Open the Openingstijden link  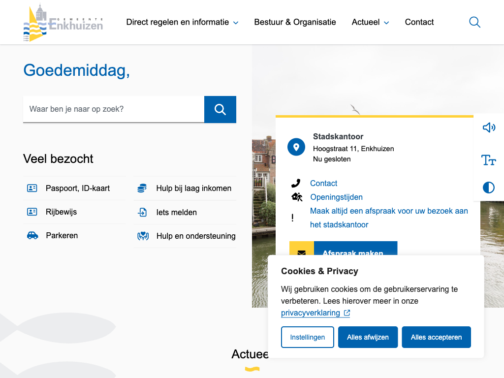336,197
